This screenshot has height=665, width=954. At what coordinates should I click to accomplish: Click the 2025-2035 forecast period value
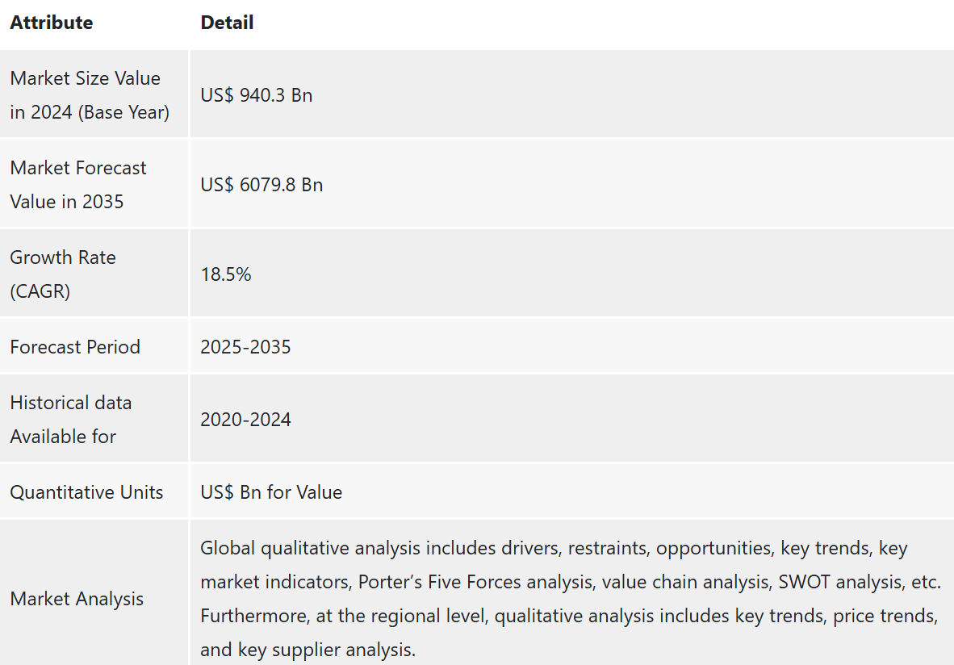click(x=246, y=347)
